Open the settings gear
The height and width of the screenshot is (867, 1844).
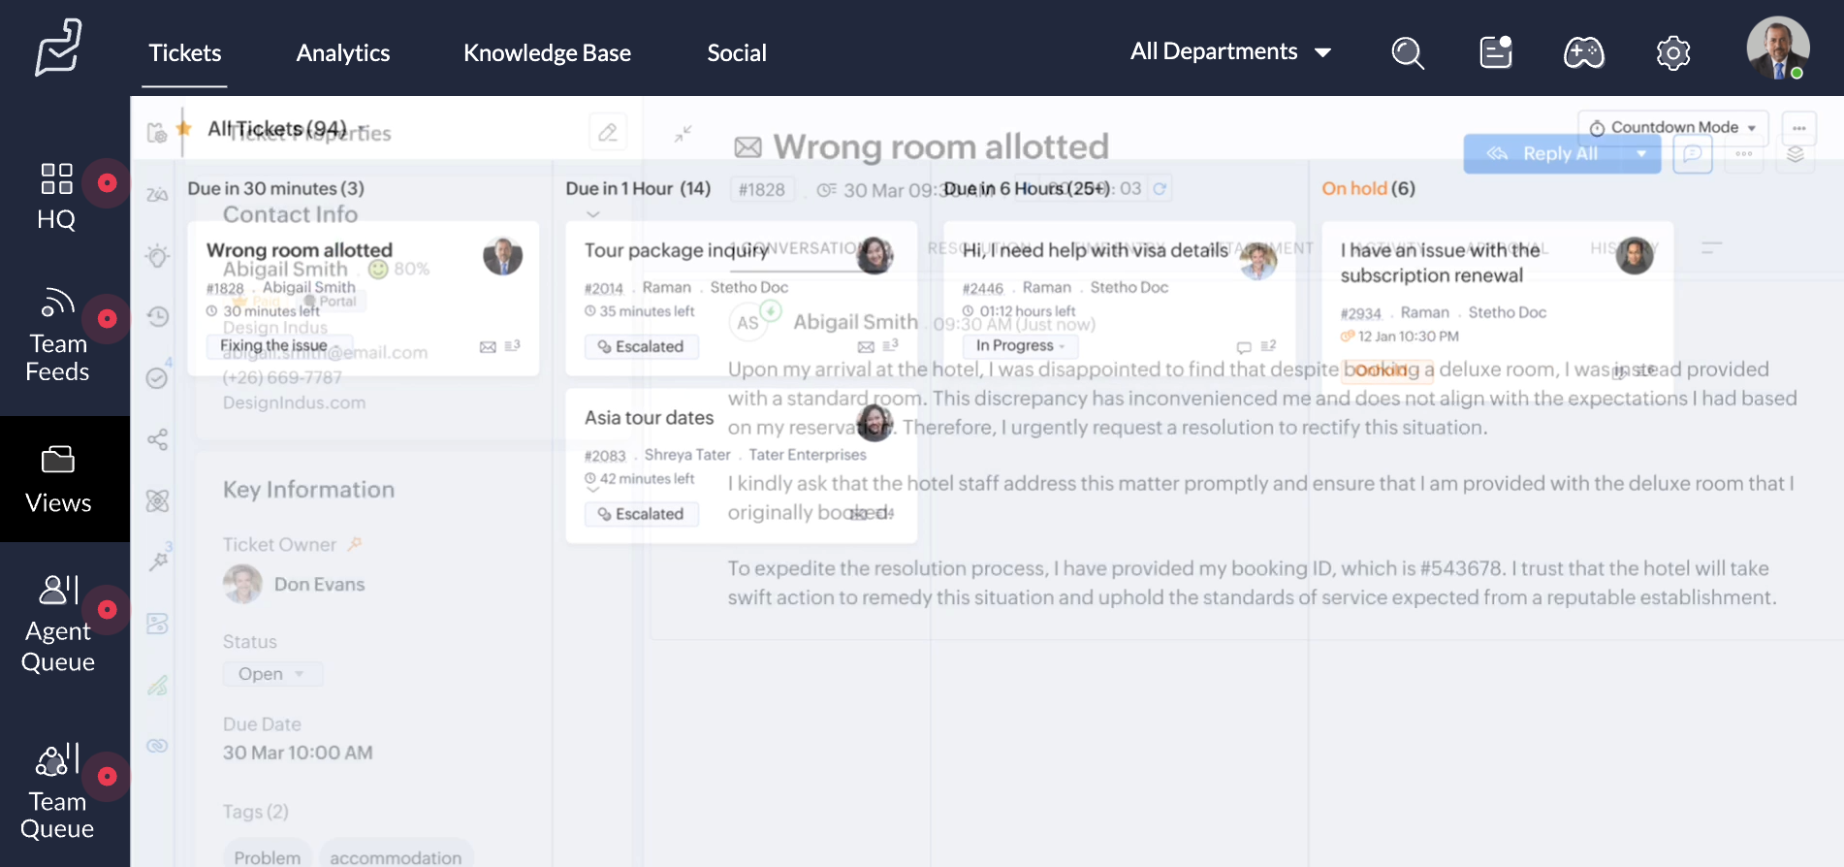click(1673, 52)
